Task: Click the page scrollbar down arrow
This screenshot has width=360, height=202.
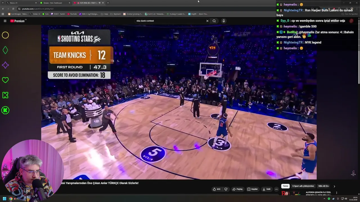Action: point(359,194)
